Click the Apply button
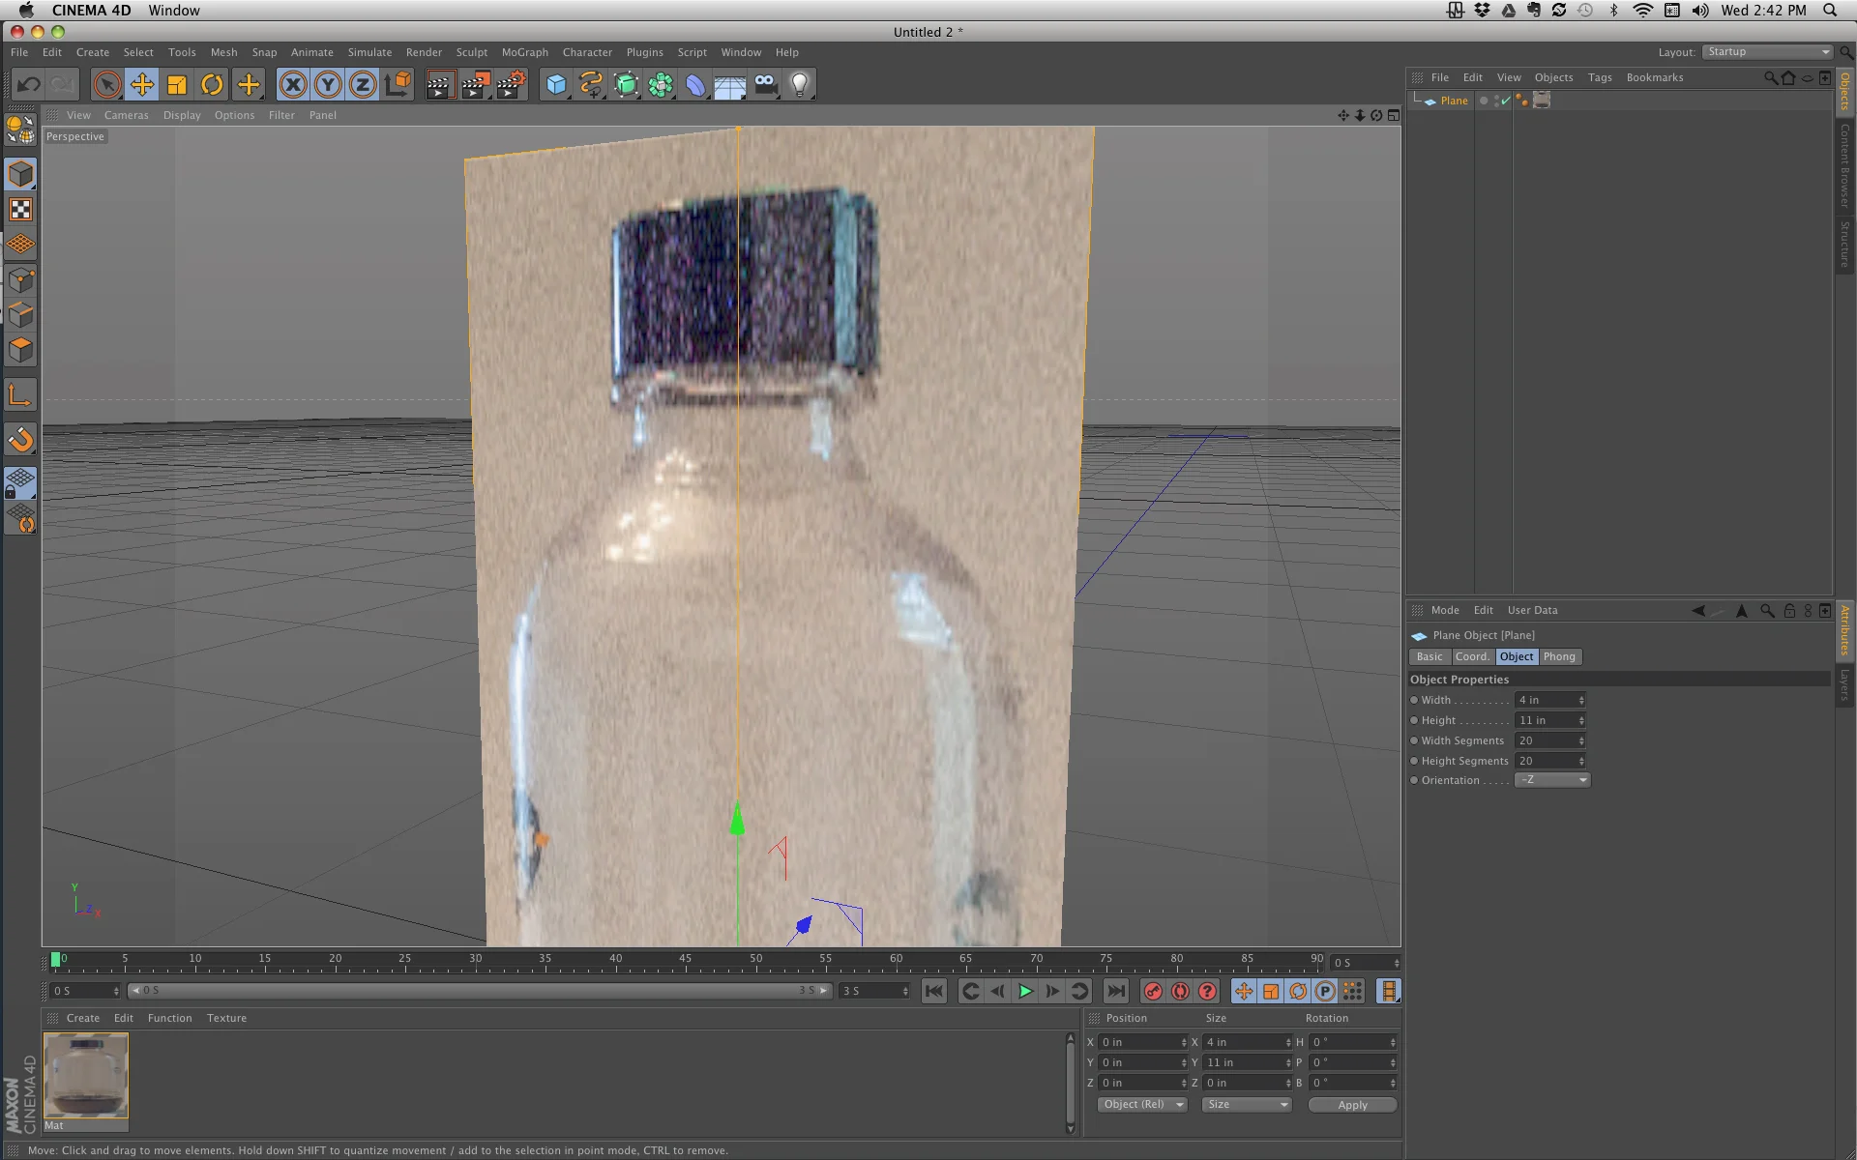Screen dimensions: 1857x1160 (x=1352, y=1105)
